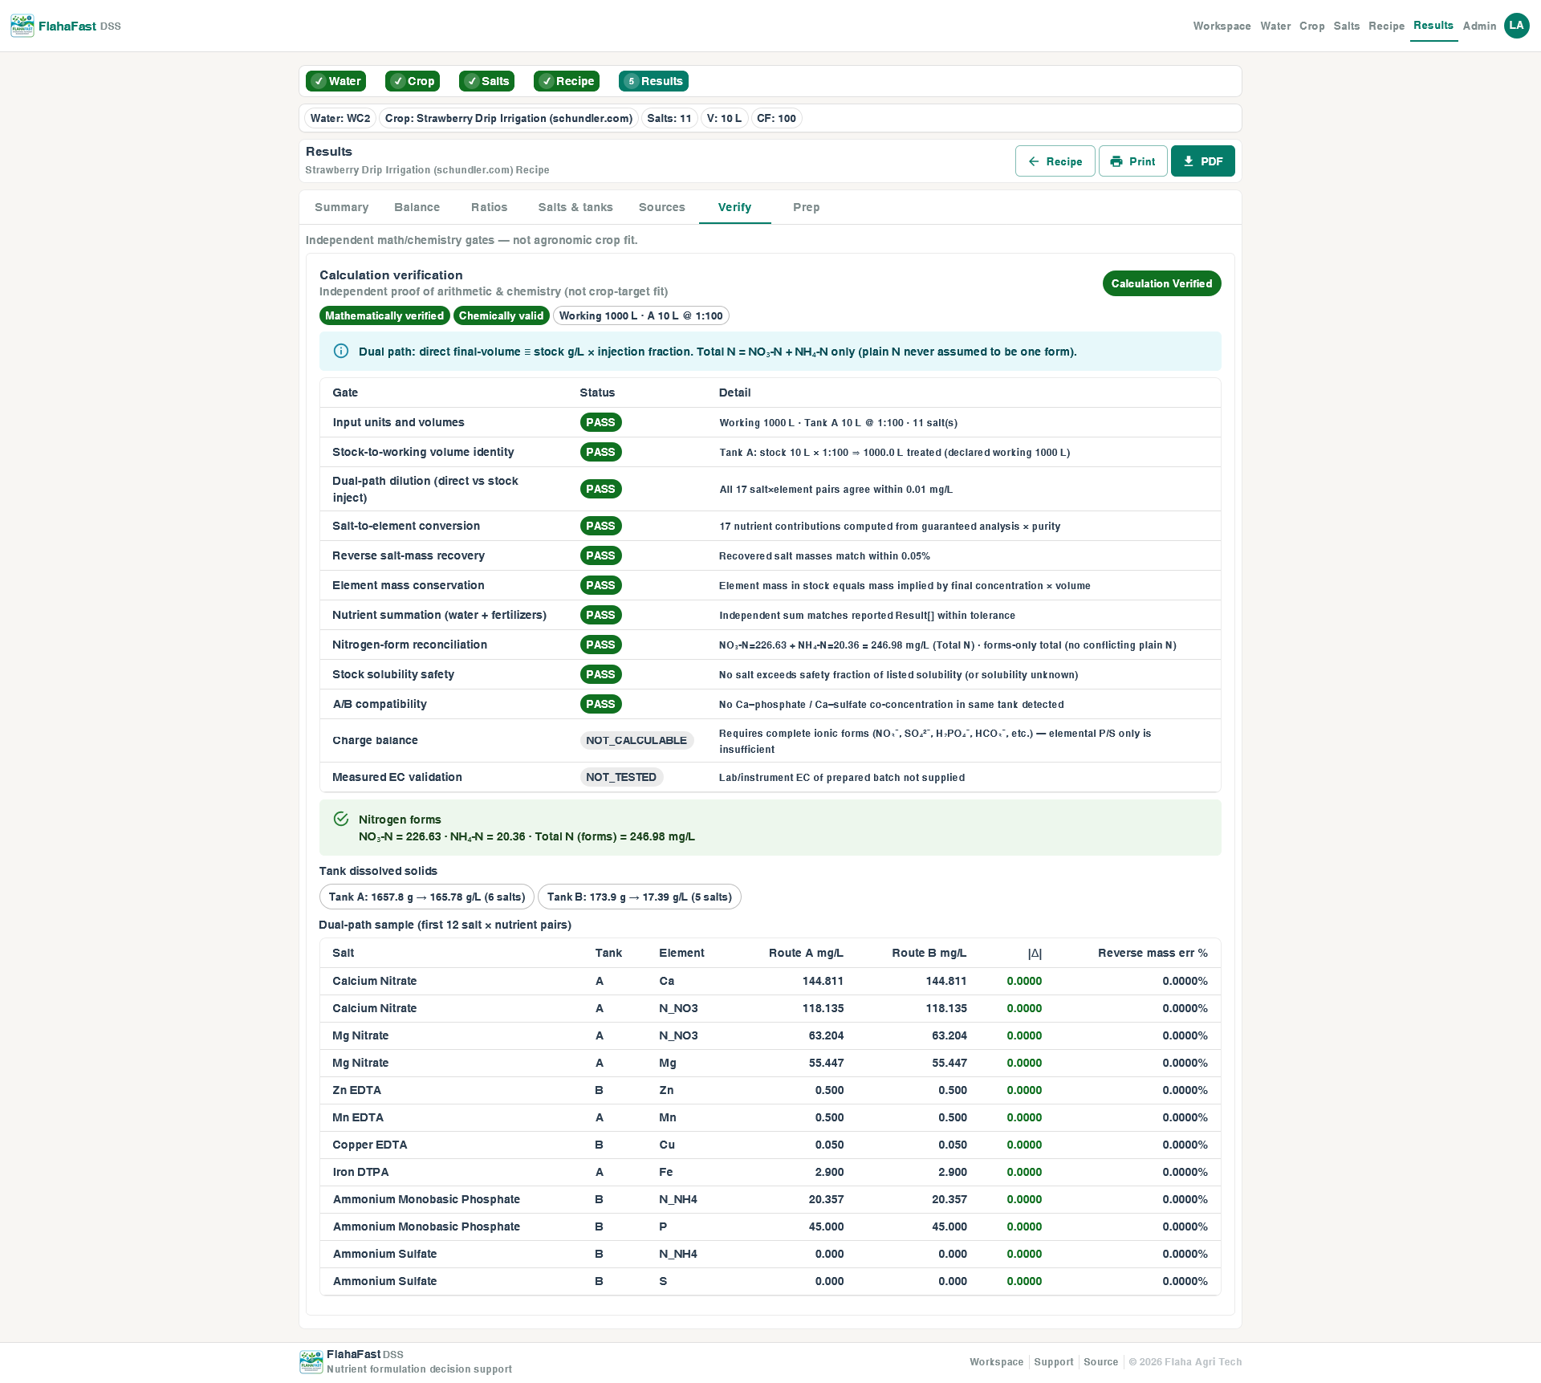Click the Route B mg/L column header

point(929,953)
